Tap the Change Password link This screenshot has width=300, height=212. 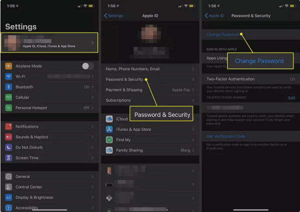tap(222, 34)
